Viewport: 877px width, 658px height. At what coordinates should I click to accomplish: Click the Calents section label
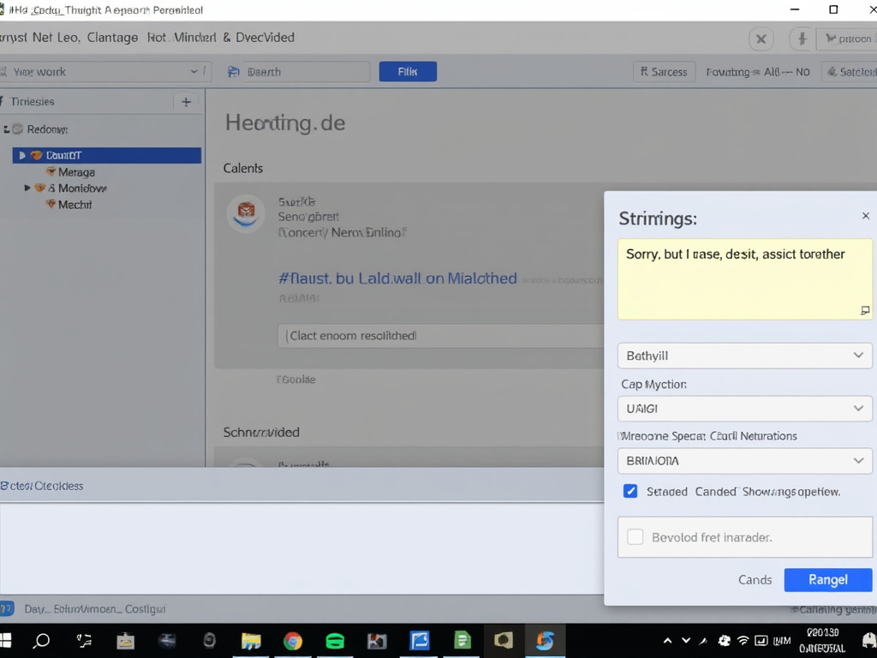tap(242, 169)
